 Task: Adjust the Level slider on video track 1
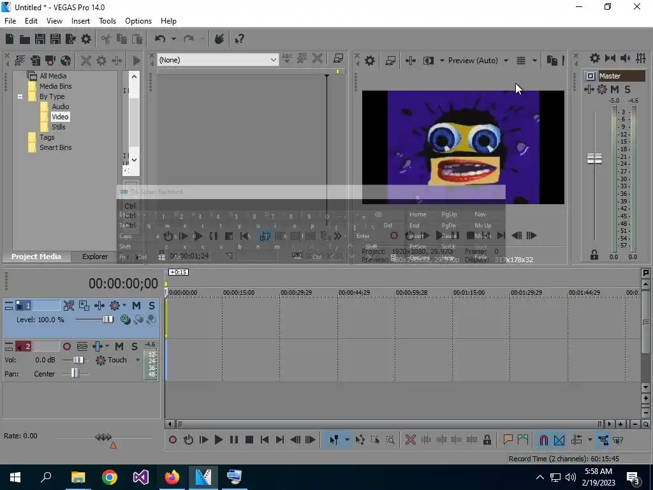(107, 320)
